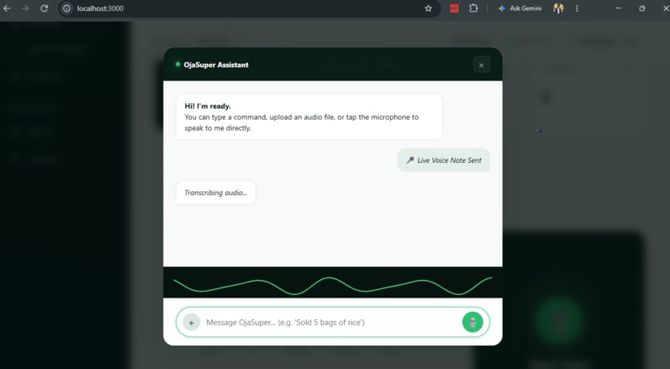Click the Hi! I'm ready greeting message

[x=309, y=116]
